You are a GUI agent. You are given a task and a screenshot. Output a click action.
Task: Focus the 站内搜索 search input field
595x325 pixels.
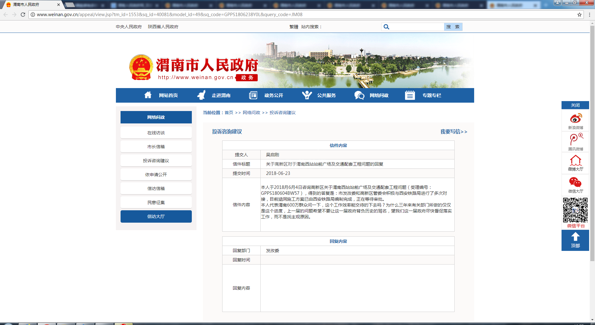[x=417, y=27]
